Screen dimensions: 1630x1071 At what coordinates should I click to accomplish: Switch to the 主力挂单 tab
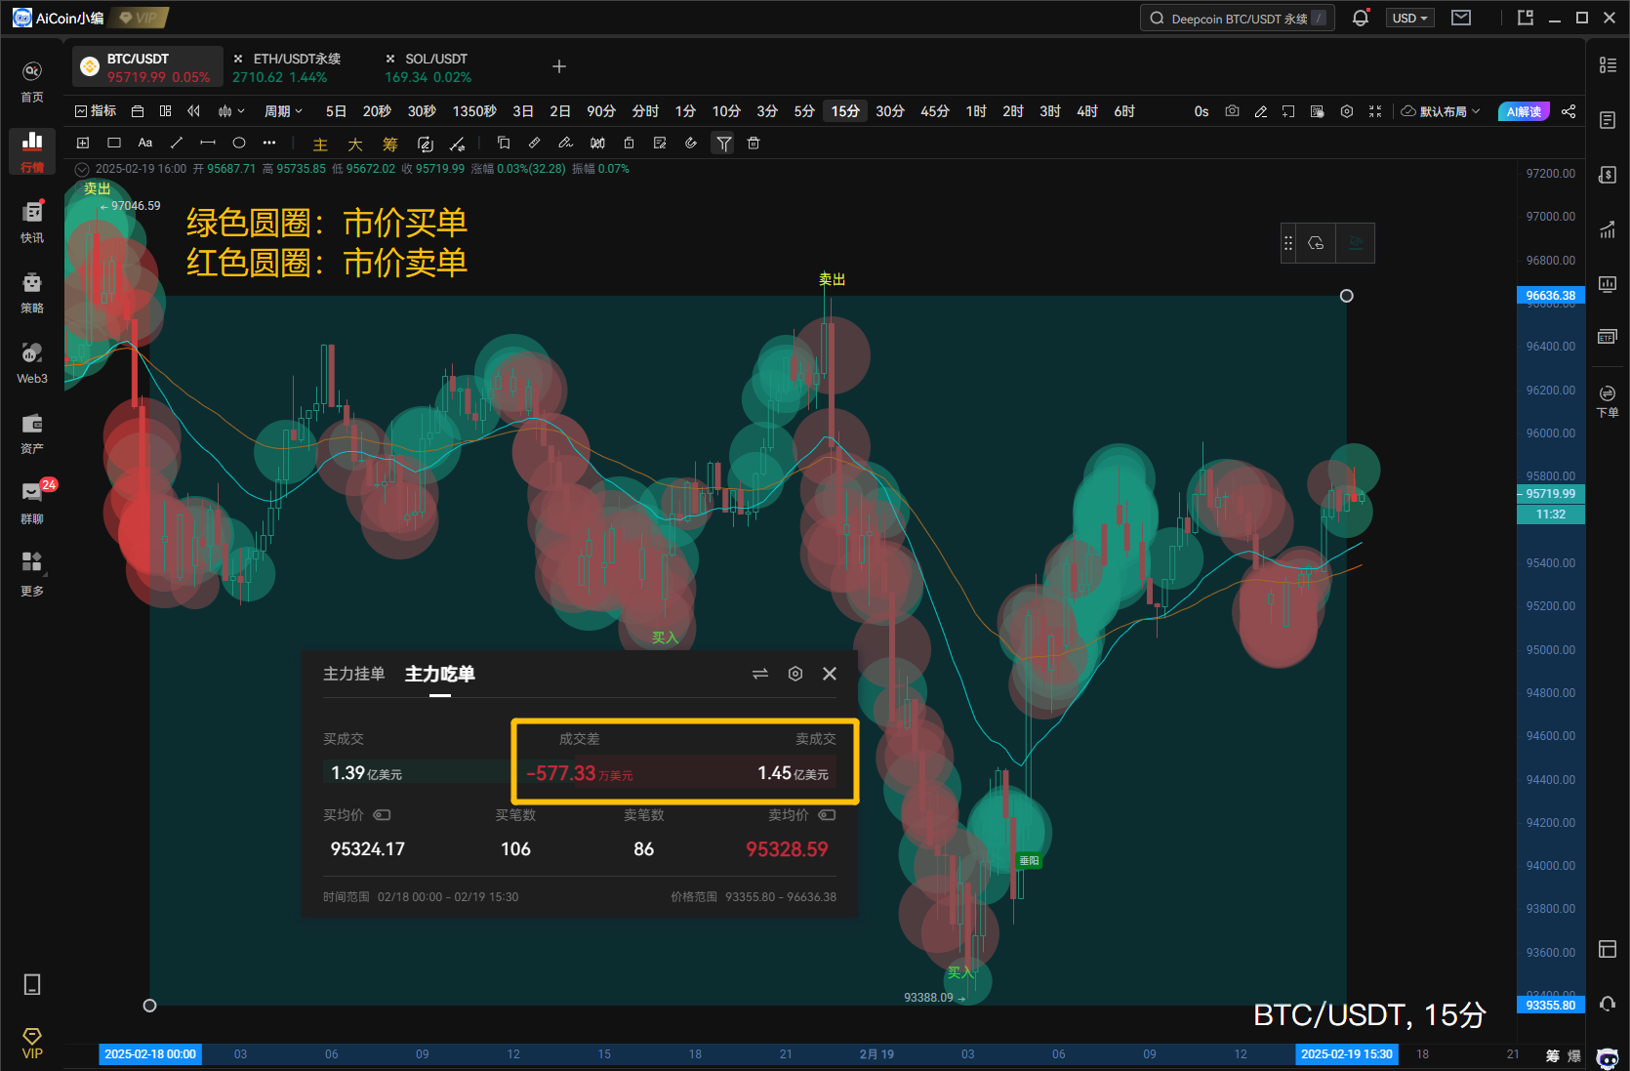pos(354,674)
